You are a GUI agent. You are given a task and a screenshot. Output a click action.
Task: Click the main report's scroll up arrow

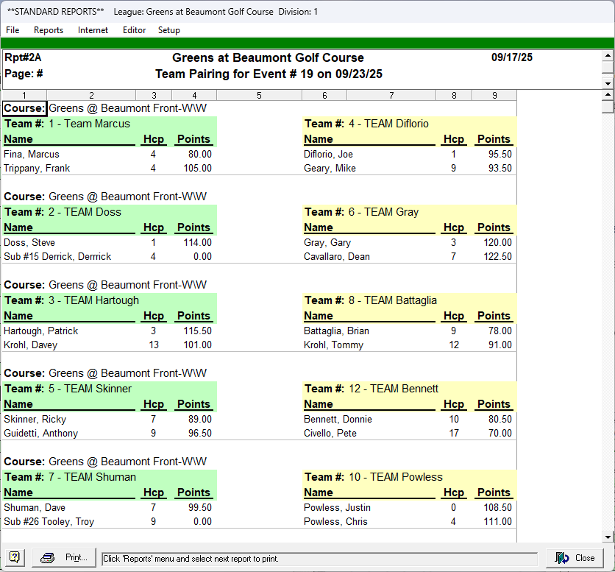pyautogui.click(x=608, y=95)
